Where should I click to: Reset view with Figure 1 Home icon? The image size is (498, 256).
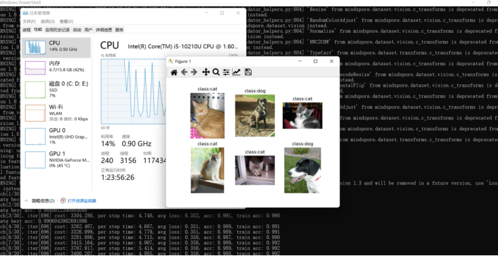coord(174,72)
